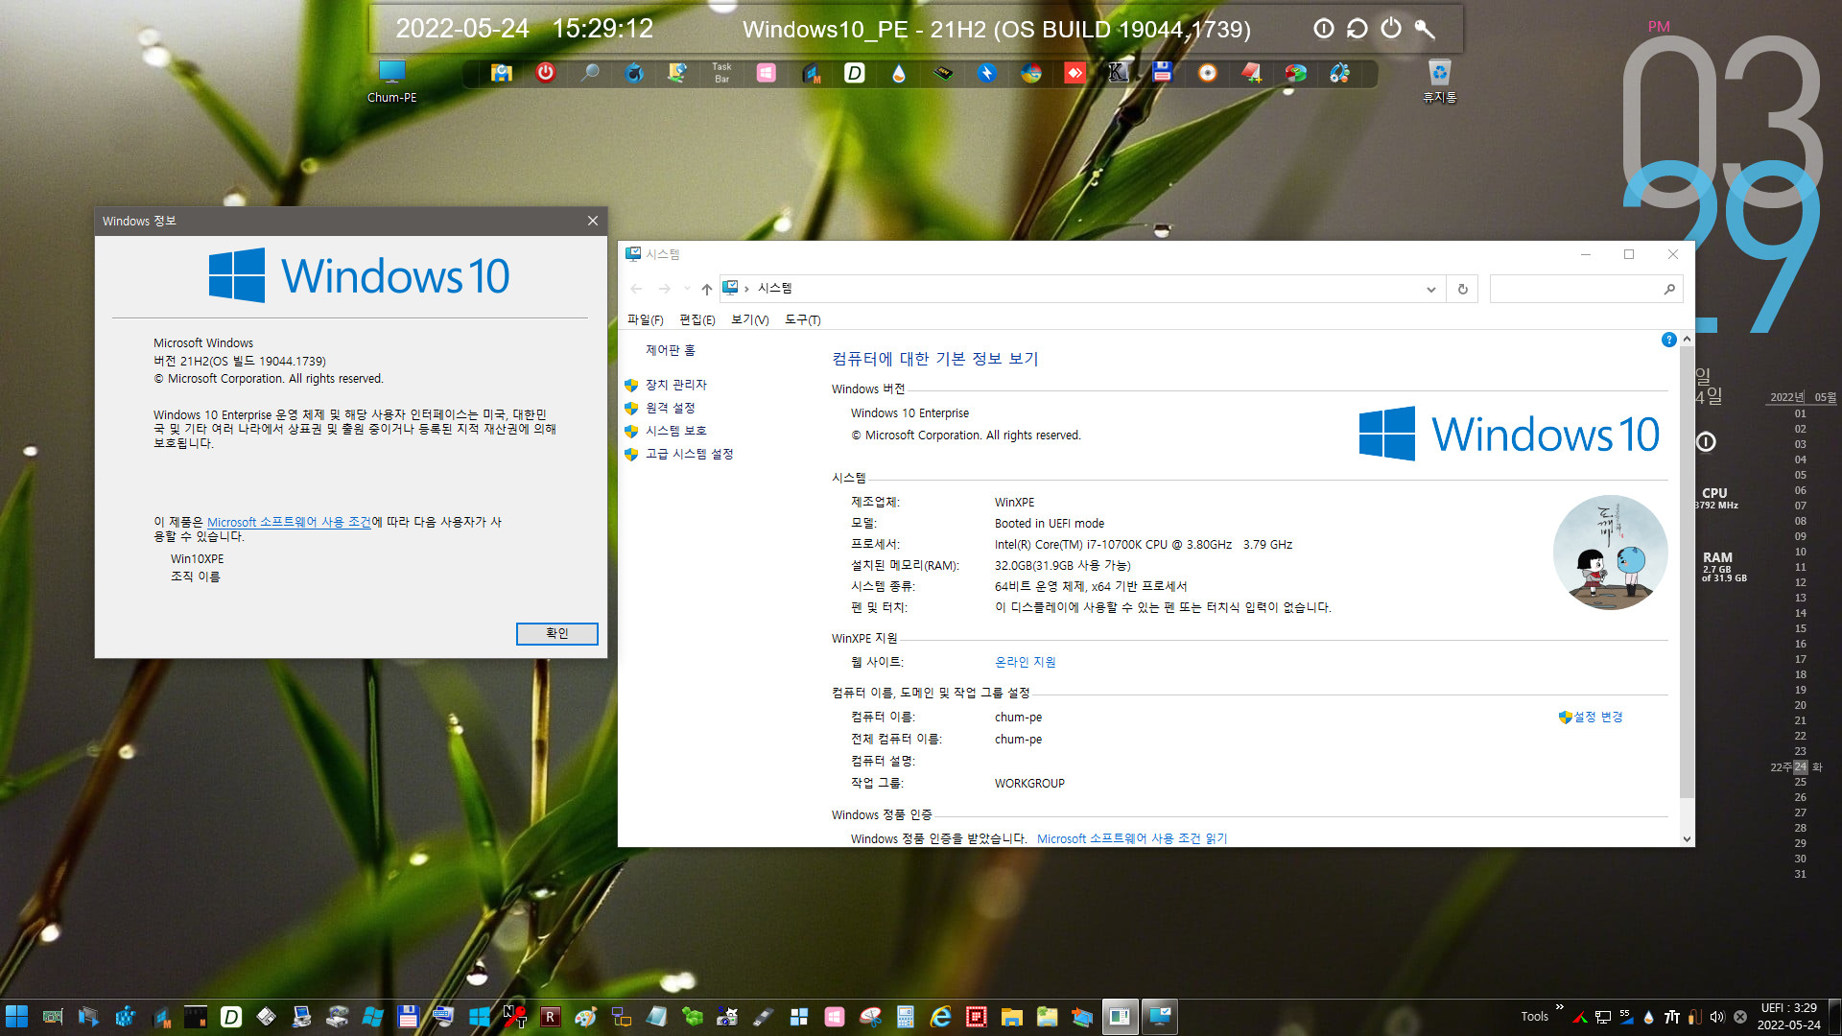
Task: Click the up-one-level arrow in the system window
Action: click(706, 289)
